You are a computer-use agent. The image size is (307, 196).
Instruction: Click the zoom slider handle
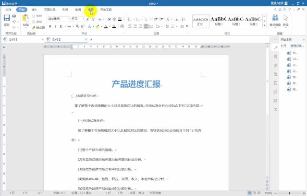tap(289, 193)
